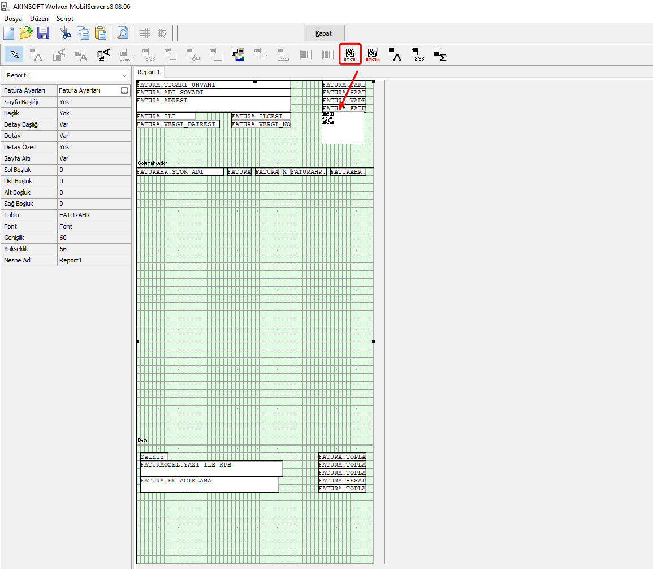This screenshot has width=653, height=569.
Task: Click the Detay Başlığı value Var
Action: 94,124
